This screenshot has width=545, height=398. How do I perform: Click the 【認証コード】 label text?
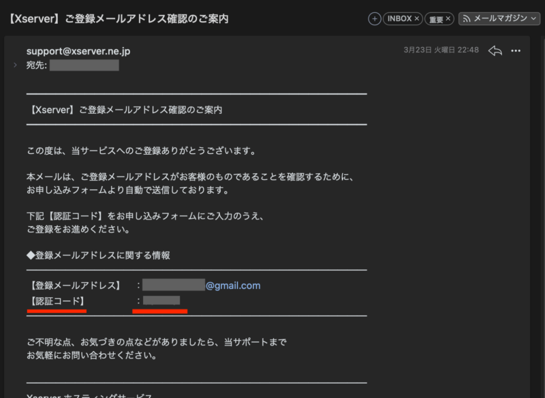pyautogui.click(x=57, y=301)
